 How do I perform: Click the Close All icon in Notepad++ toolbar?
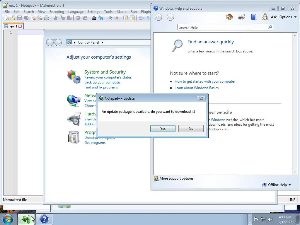(x=40, y=18)
